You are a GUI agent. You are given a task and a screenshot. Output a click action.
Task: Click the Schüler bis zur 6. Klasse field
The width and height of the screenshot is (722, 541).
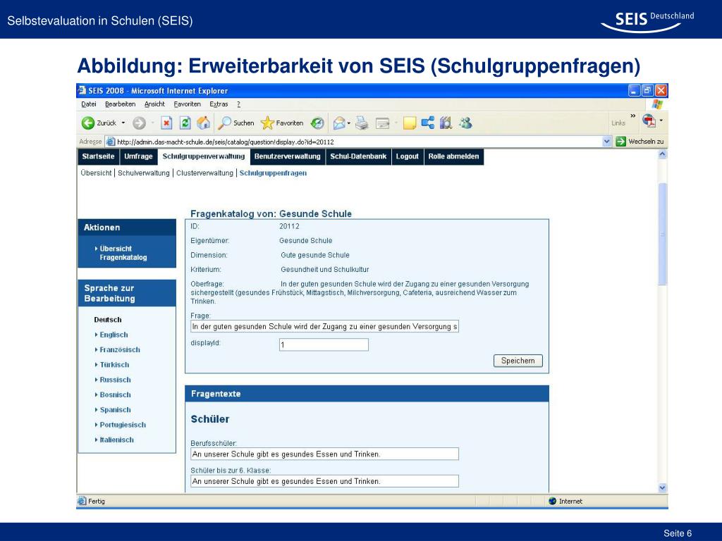coord(324,481)
